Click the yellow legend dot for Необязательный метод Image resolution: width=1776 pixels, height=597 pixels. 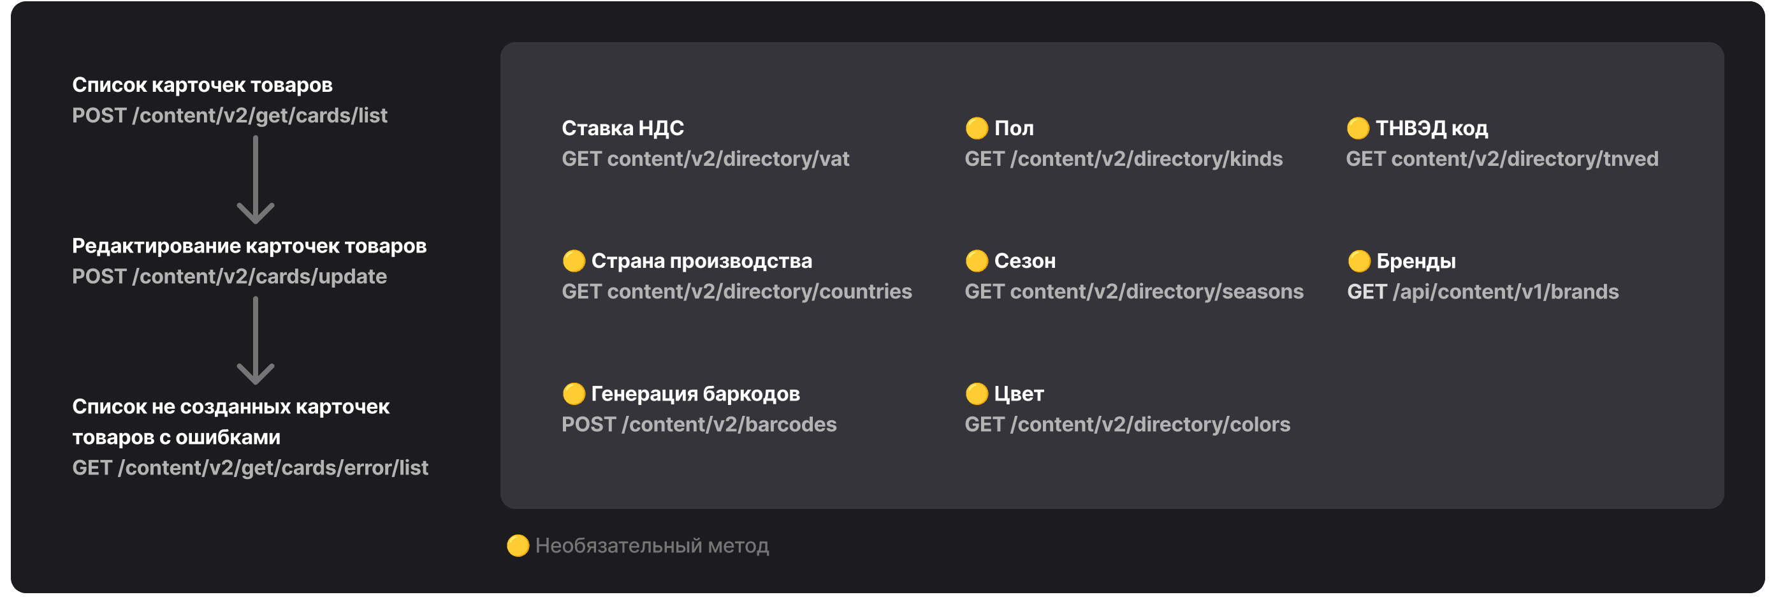point(518,546)
